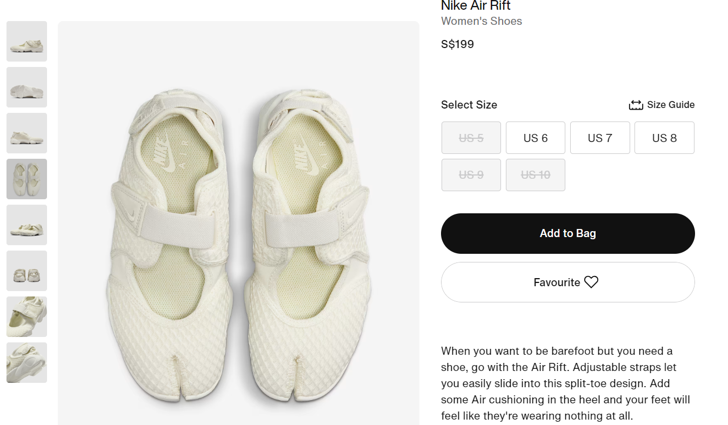Screen dimensions: 728x425
Task: Choose size US 7
Action: coord(599,138)
